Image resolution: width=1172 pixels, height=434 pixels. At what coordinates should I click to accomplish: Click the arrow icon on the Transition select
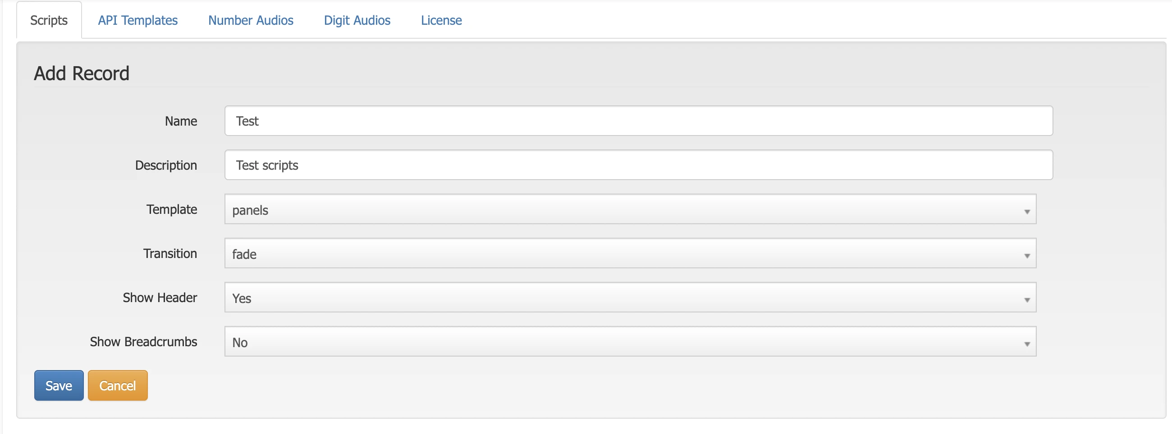1027,256
